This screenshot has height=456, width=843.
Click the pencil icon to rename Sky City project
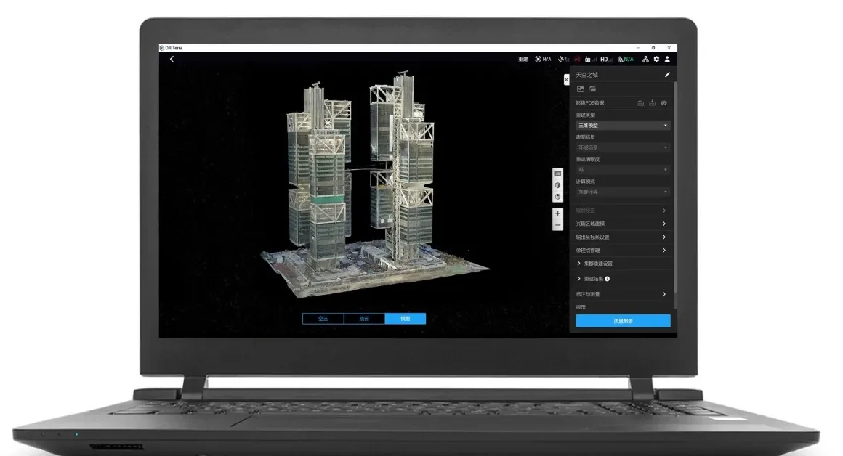(668, 75)
